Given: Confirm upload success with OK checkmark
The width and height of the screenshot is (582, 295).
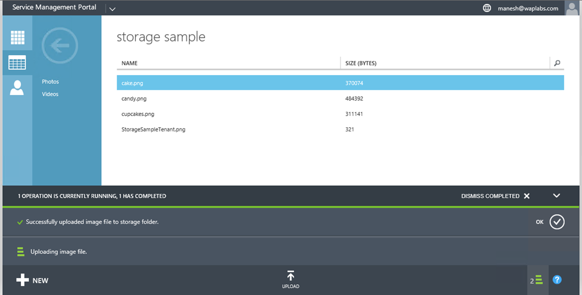Looking at the screenshot, I should coord(556,222).
